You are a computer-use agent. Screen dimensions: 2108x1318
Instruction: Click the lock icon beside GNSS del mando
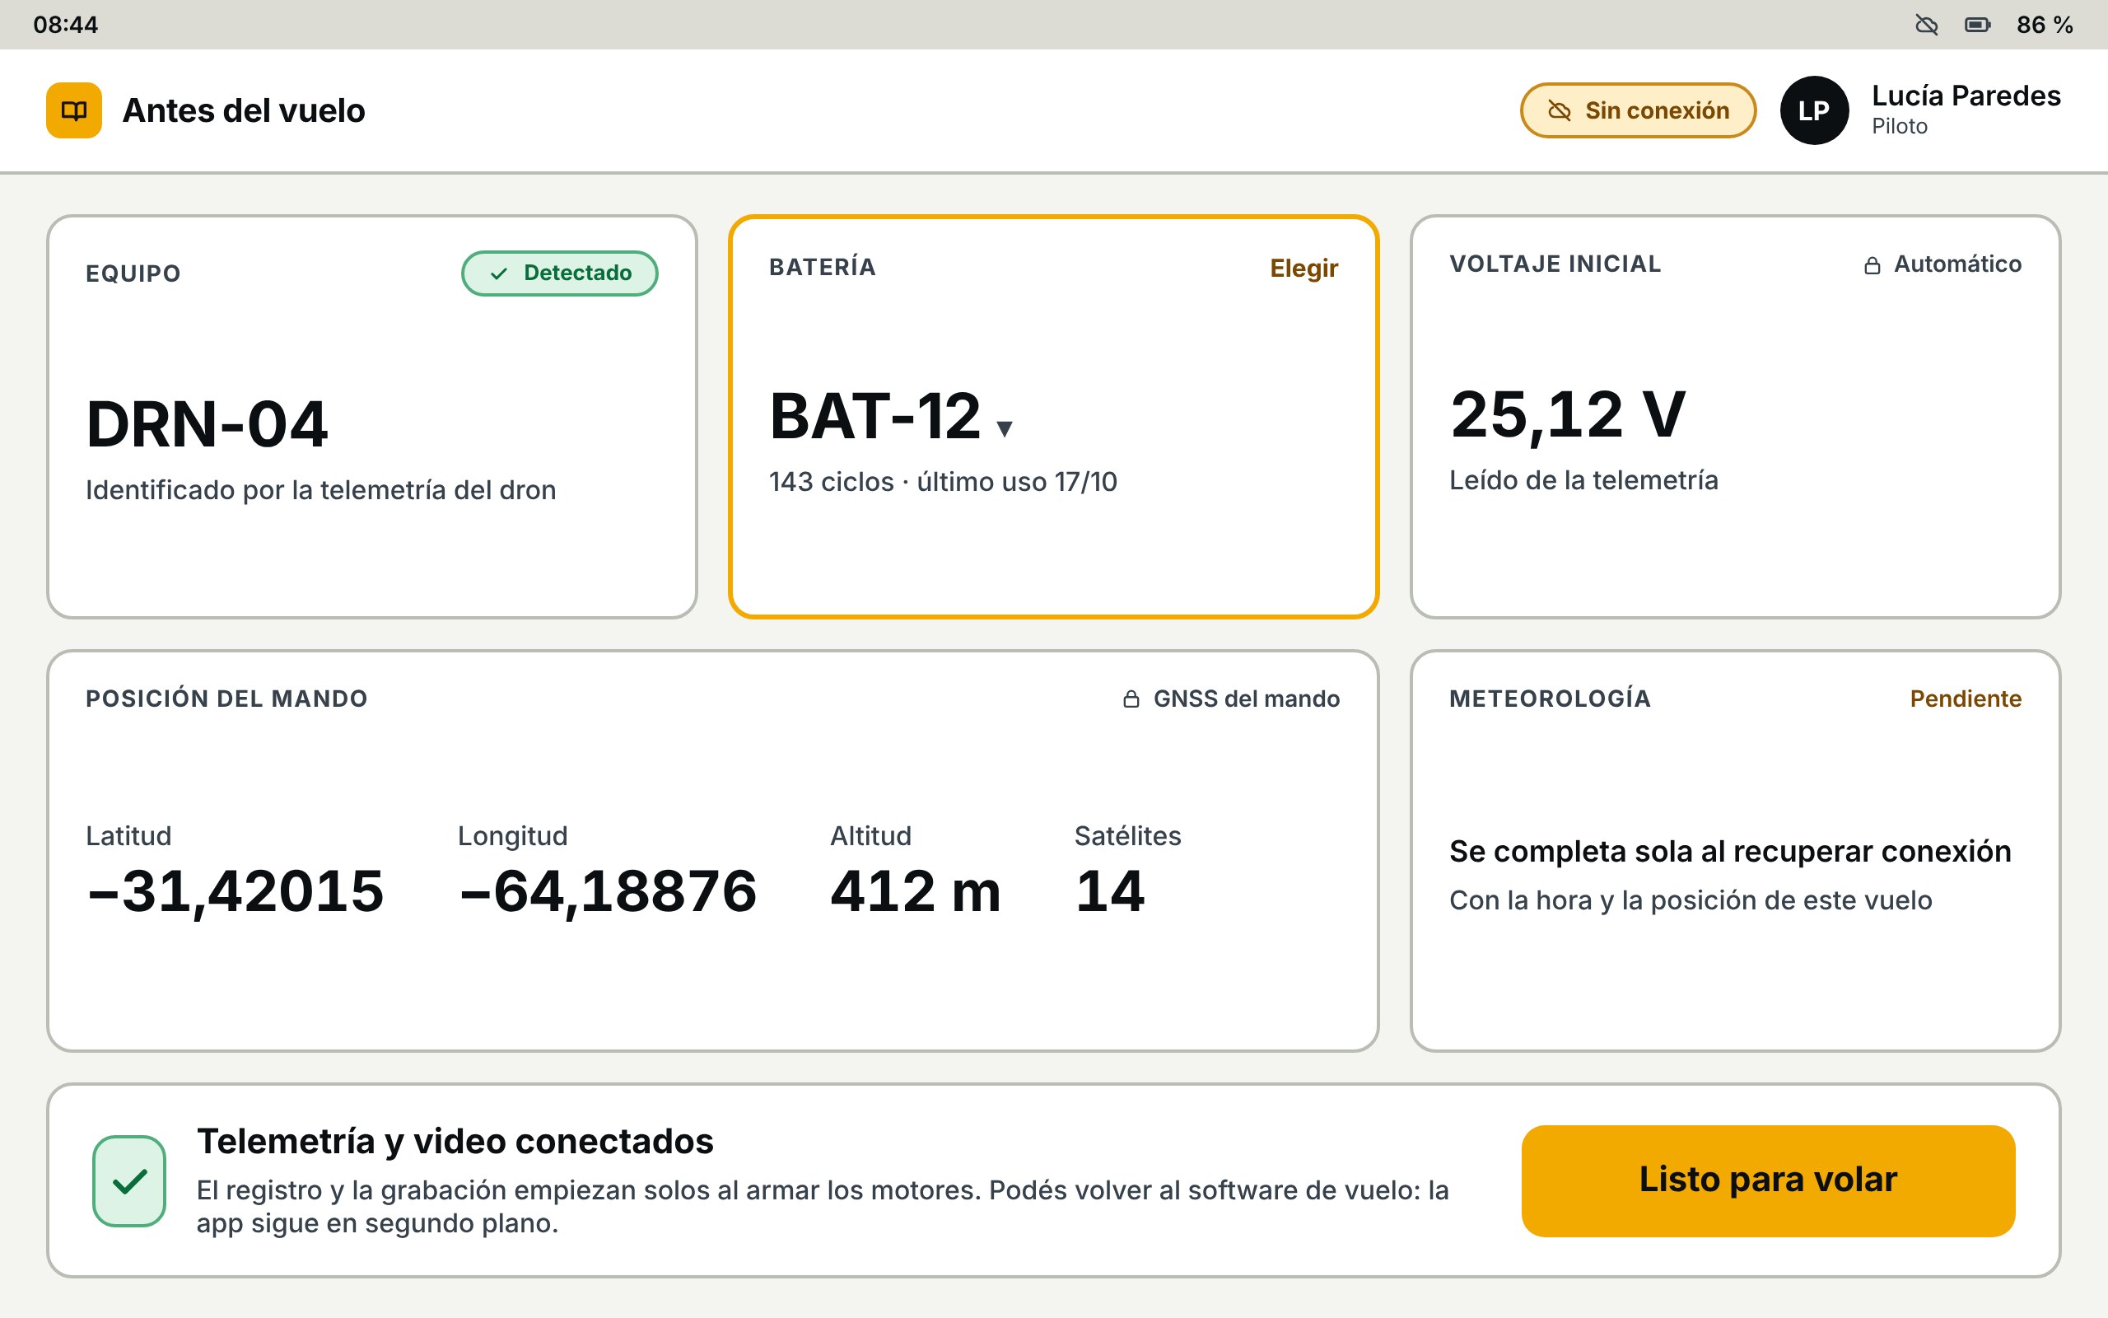pos(1131,699)
